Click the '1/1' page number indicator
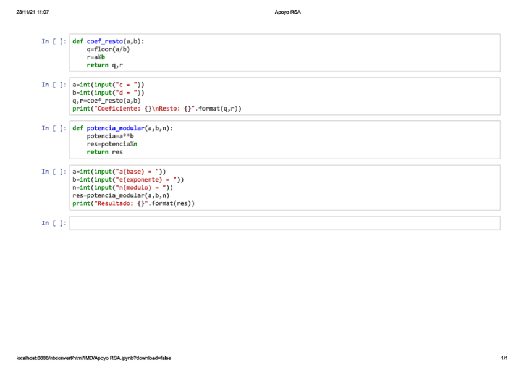This screenshot has height=370, width=524. [504, 358]
